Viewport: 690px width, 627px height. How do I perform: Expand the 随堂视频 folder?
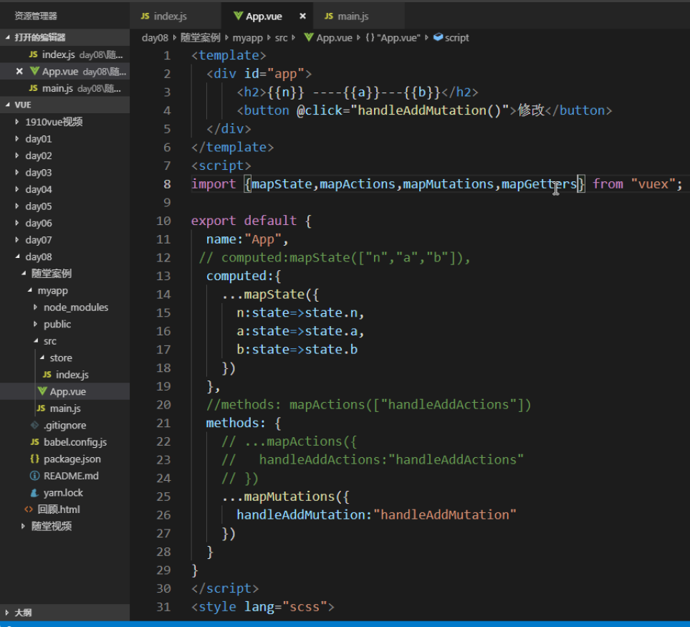(x=64, y=526)
